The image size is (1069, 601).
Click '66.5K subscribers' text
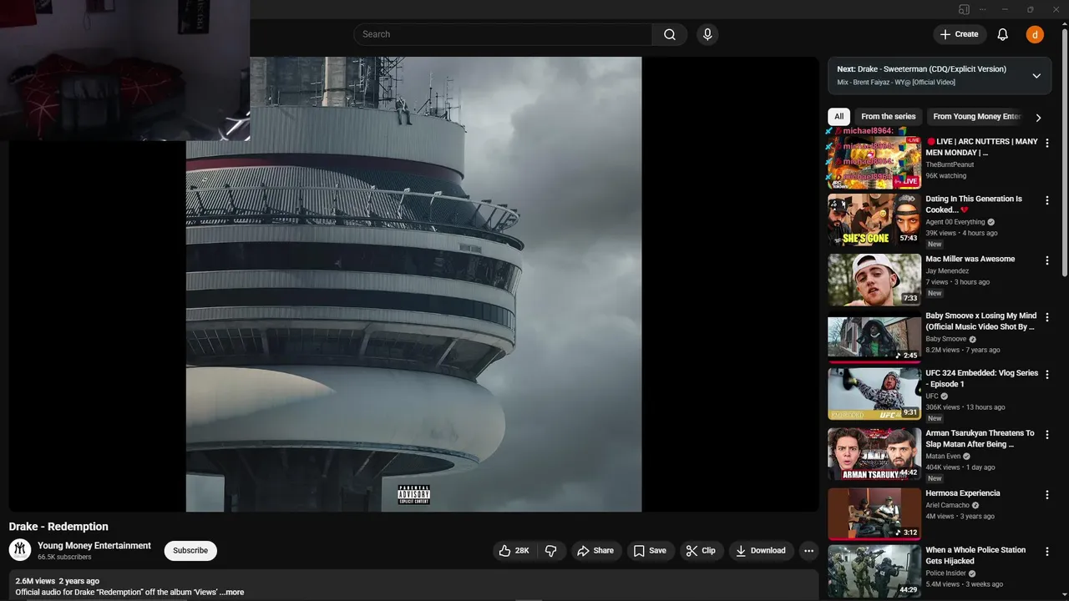click(x=64, y=557)
